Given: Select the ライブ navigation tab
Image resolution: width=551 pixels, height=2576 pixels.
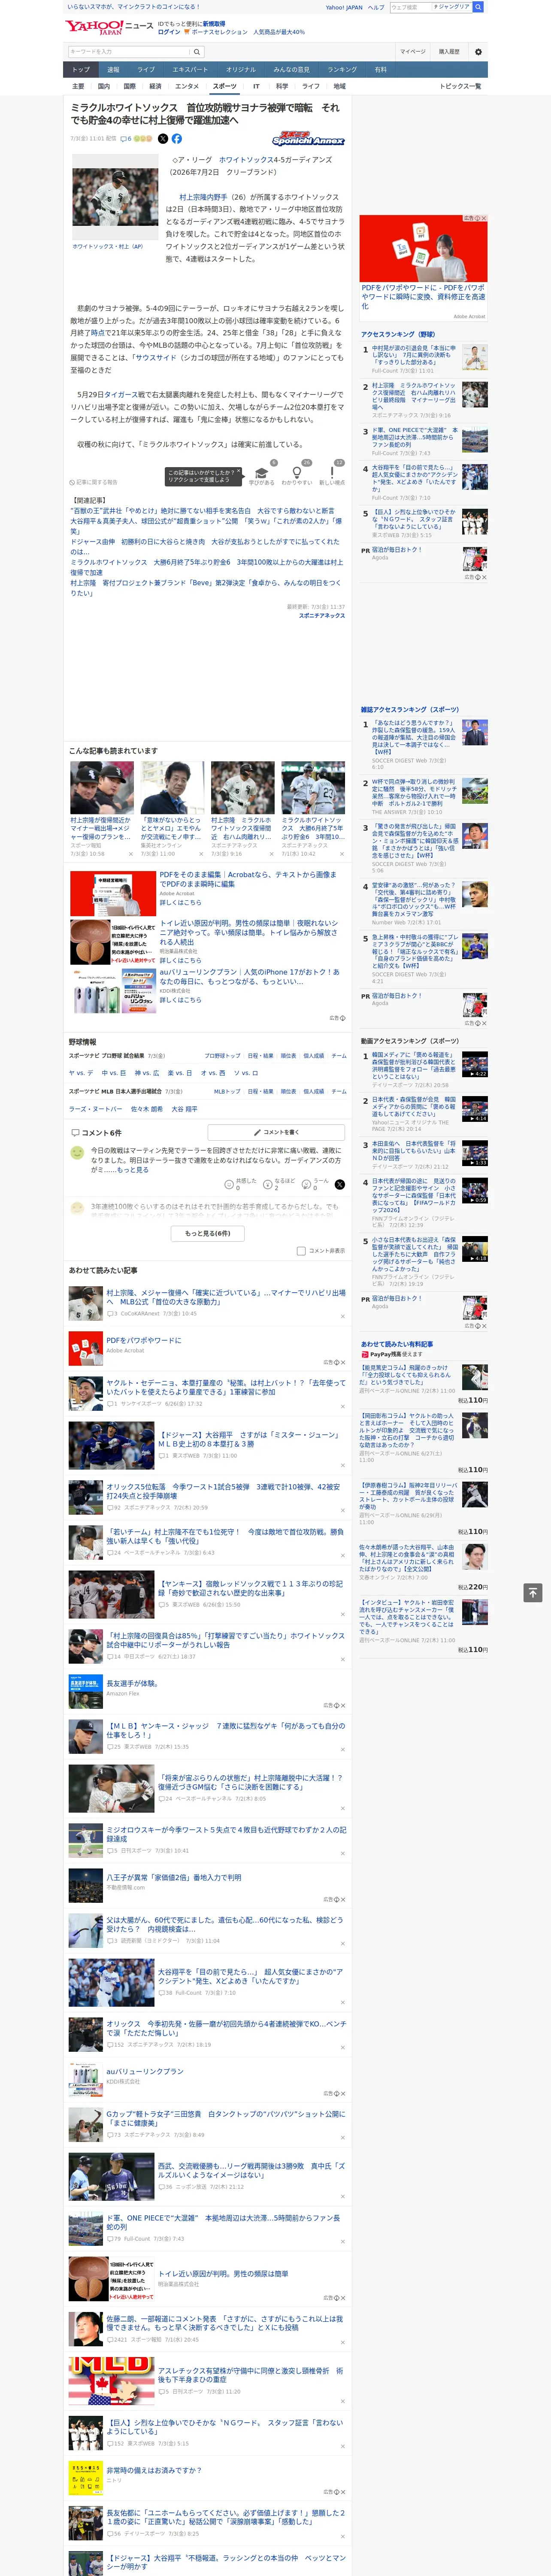Looking at the screenshot, I should coord(146,70).
